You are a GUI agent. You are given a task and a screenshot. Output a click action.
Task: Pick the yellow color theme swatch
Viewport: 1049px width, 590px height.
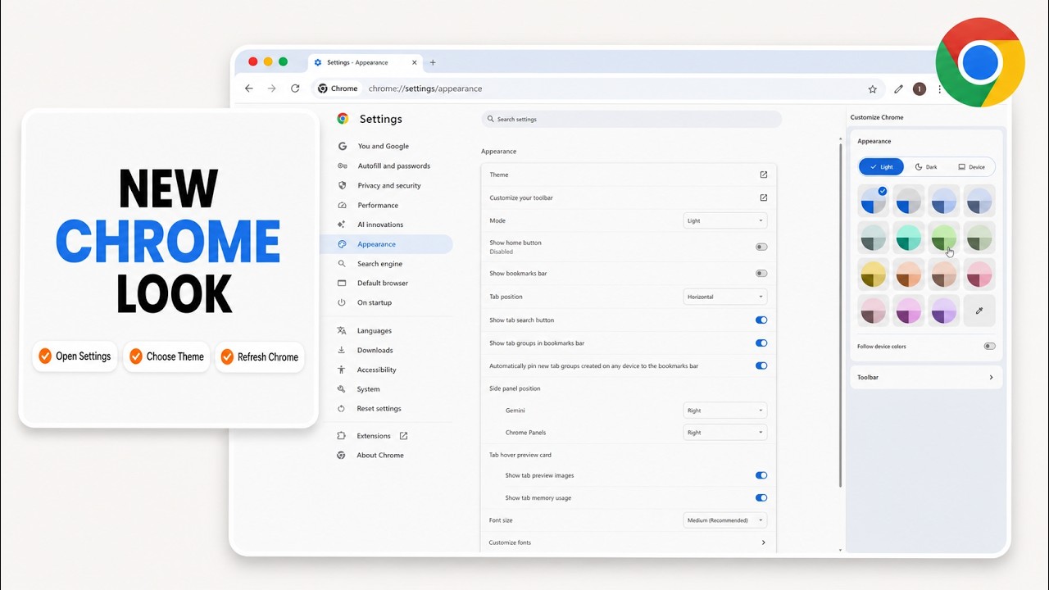click(x=874, y=275)
